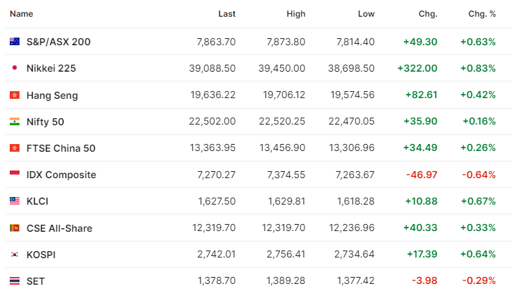Sort by the Chg. % column header

click(x=482, y=14)
